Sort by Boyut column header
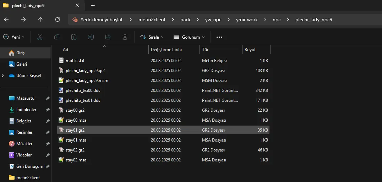Image resolution: width=382 pixels, height=182 pixels. 250,50
